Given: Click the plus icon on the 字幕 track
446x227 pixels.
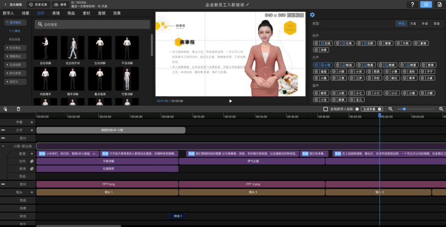Looking at the screenshot, I should tap(31, 122).
